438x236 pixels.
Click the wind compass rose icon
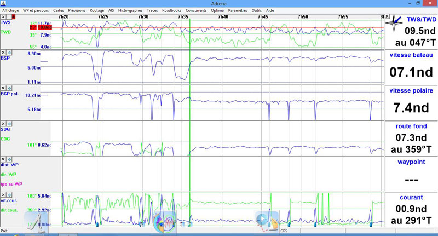(395, 23)
